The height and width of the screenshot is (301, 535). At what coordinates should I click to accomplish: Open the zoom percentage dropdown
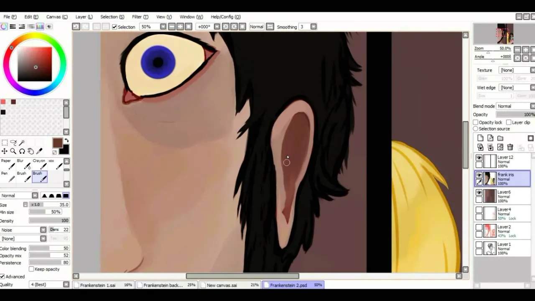pyautogui.click(x=163, y=27)
